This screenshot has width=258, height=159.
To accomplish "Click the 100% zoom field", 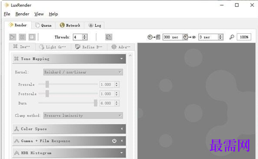I will tap(244, 37).
